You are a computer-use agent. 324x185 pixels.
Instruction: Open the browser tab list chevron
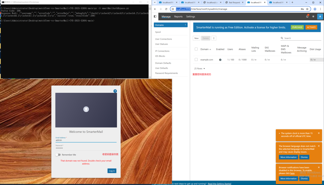pyautogui.click(x=155, y=2)
